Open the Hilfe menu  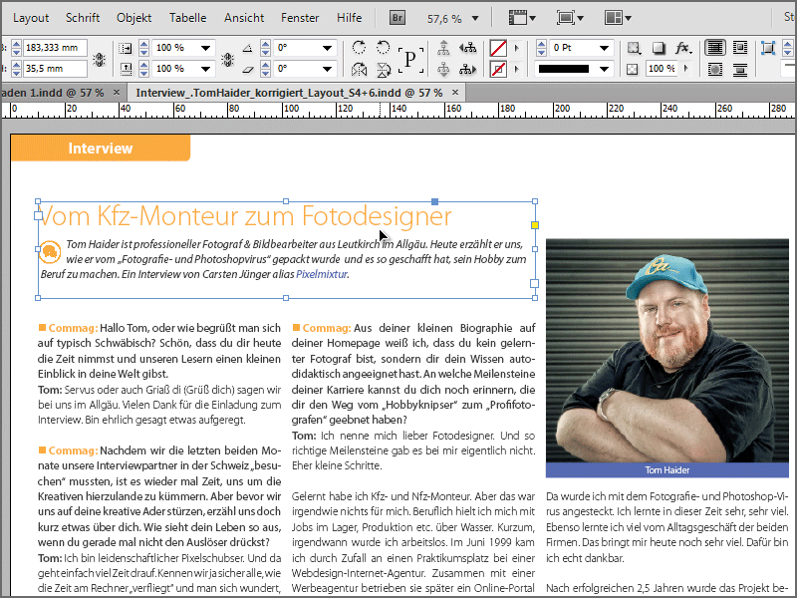tap(350, 18)
